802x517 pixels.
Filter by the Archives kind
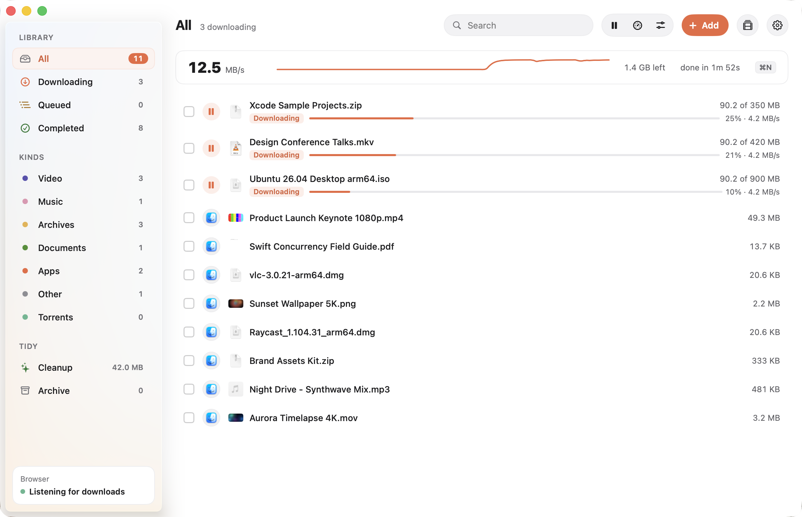pos(84,225)
